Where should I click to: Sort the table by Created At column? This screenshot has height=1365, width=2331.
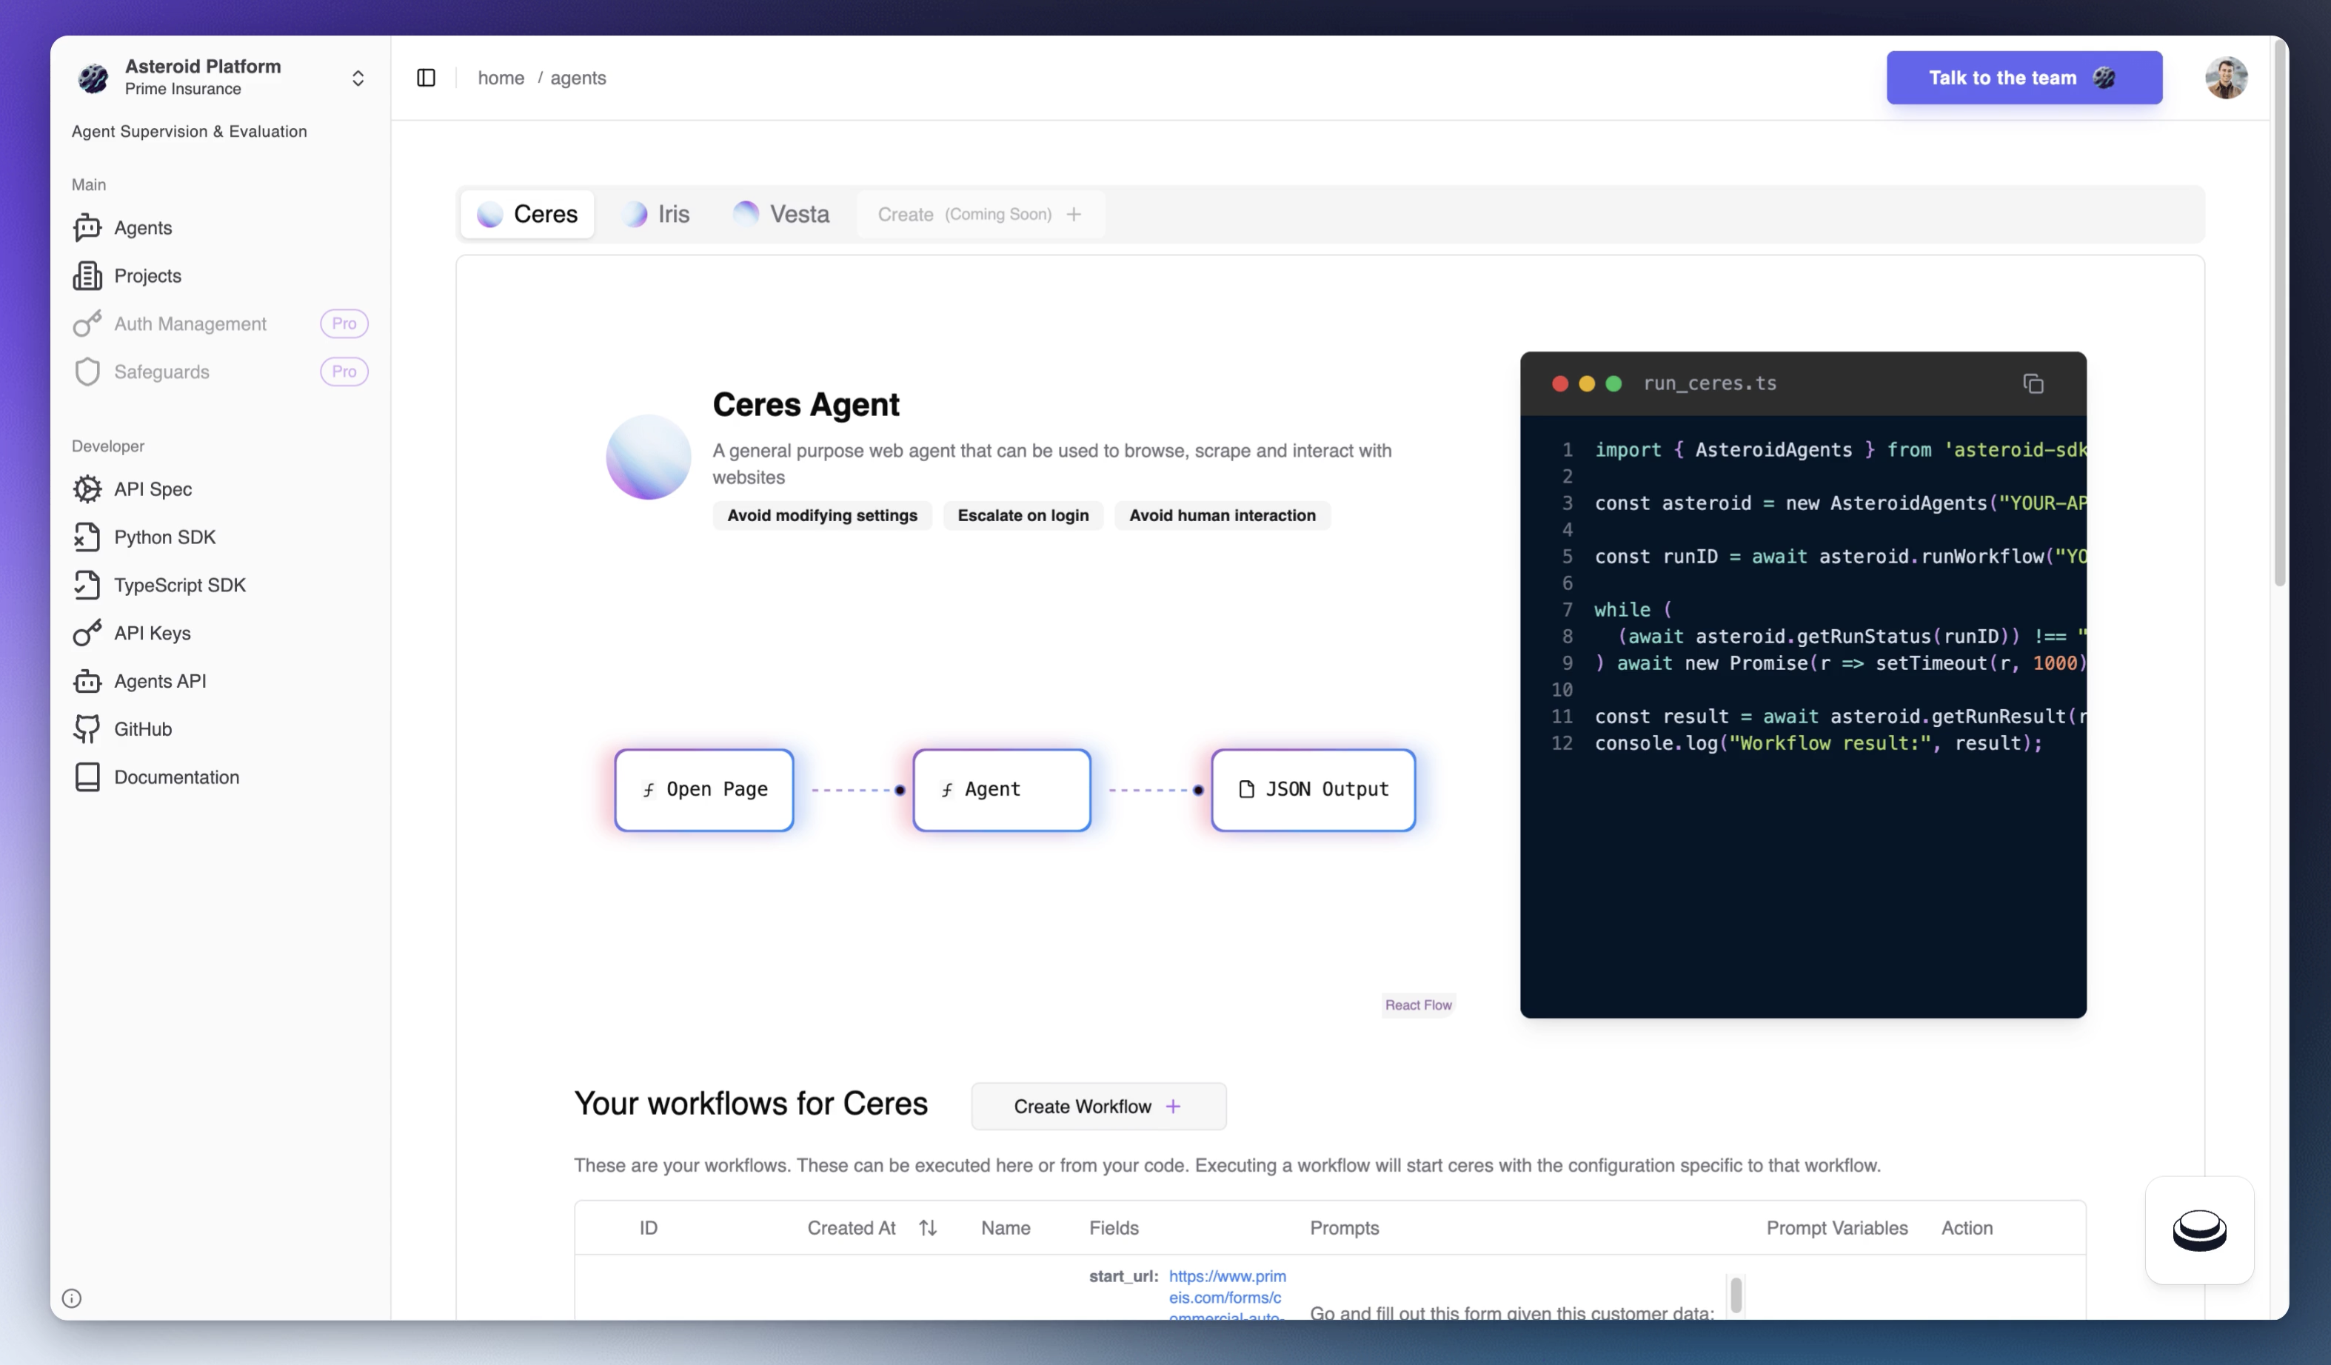tap(928, 1228)
